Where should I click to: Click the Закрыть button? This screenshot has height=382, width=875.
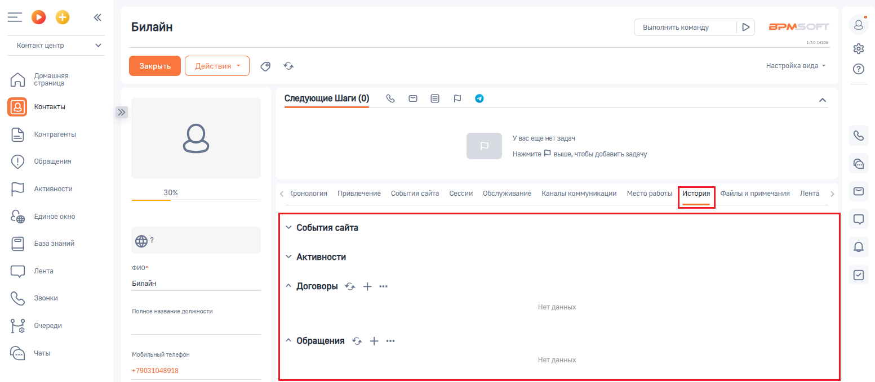[x=155, y=66]
